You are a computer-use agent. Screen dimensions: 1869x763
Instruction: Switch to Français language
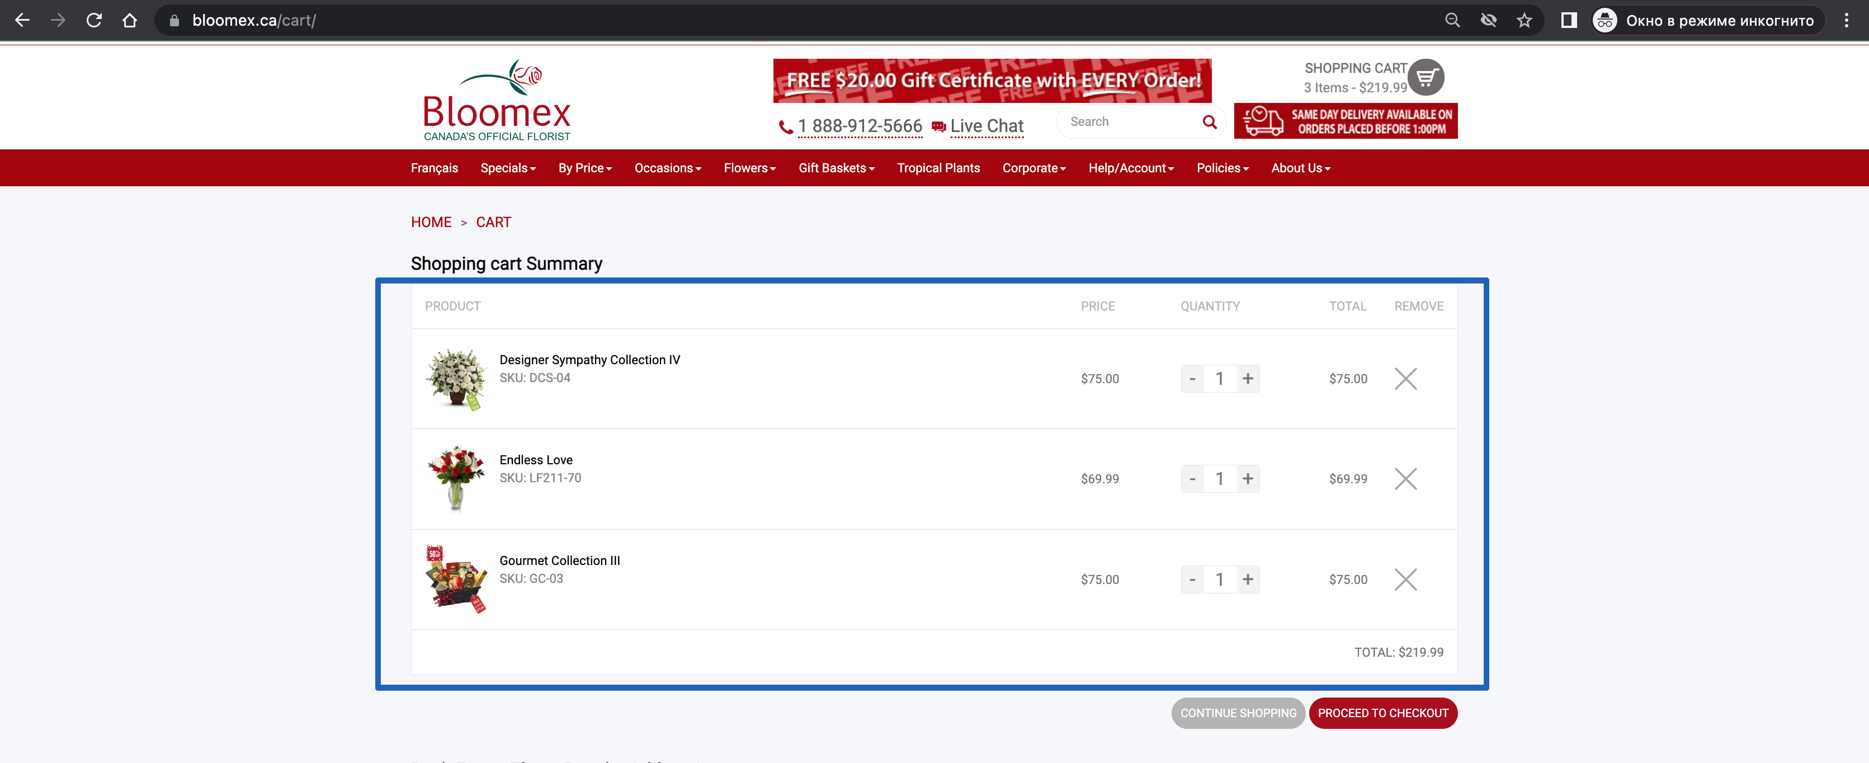[434, 168]
